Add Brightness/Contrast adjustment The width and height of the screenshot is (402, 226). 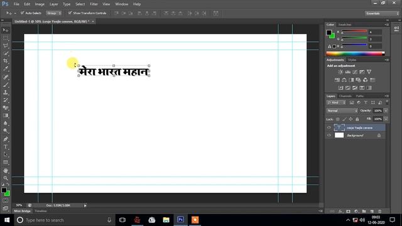coord(340,72)
